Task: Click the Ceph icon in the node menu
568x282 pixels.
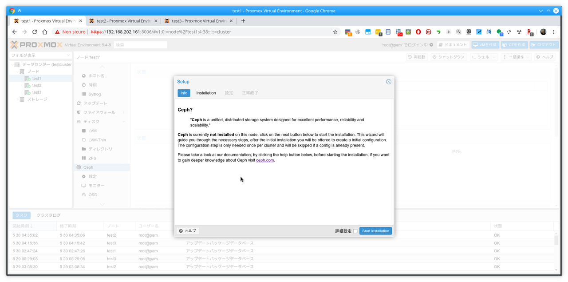Action: 79,167
